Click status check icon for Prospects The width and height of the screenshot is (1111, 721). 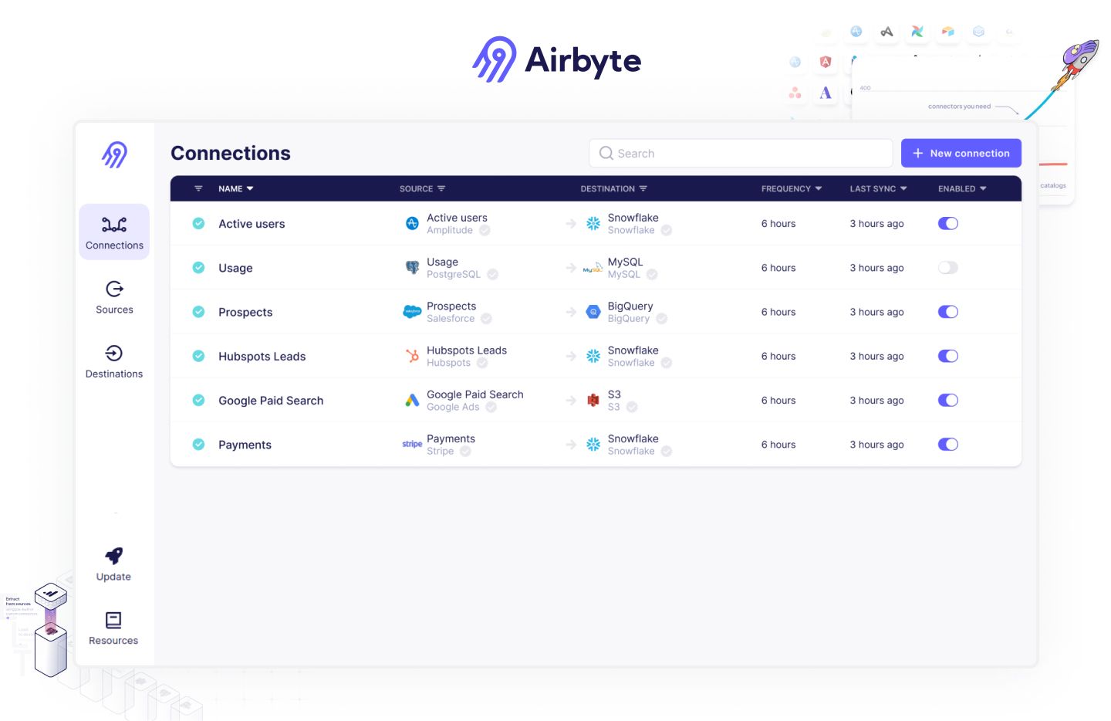[x=198, y=312]
